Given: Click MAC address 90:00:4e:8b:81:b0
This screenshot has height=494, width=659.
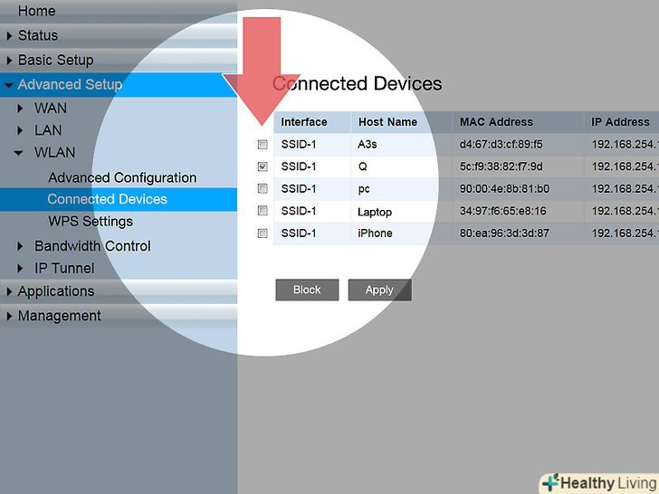Looking at the screenshot, I should click(504, 189).
